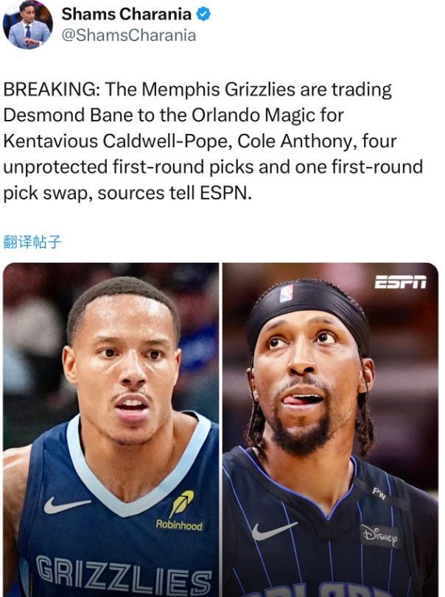Visit the @ShamsCharania handle link
Image resolution: width=445 pixels, height=597 pixels.
129,35
